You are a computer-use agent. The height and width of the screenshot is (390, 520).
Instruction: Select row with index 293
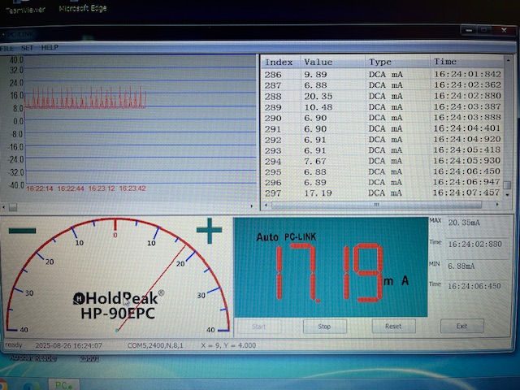(x=383, y=150)
